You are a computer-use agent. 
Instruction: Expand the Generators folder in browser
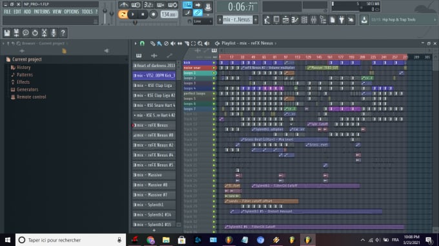(27, 90)
